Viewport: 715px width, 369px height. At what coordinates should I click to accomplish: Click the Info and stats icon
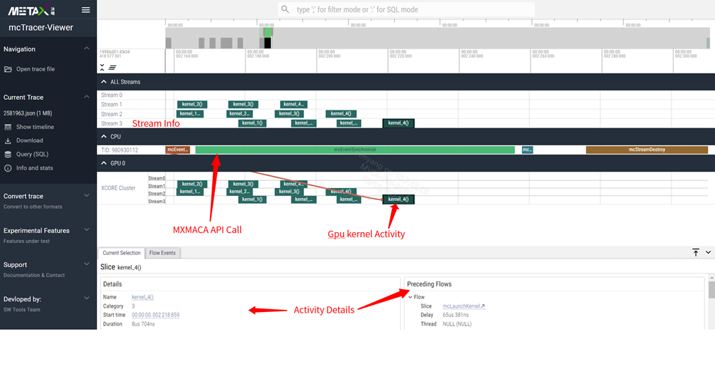pos(9,168)
